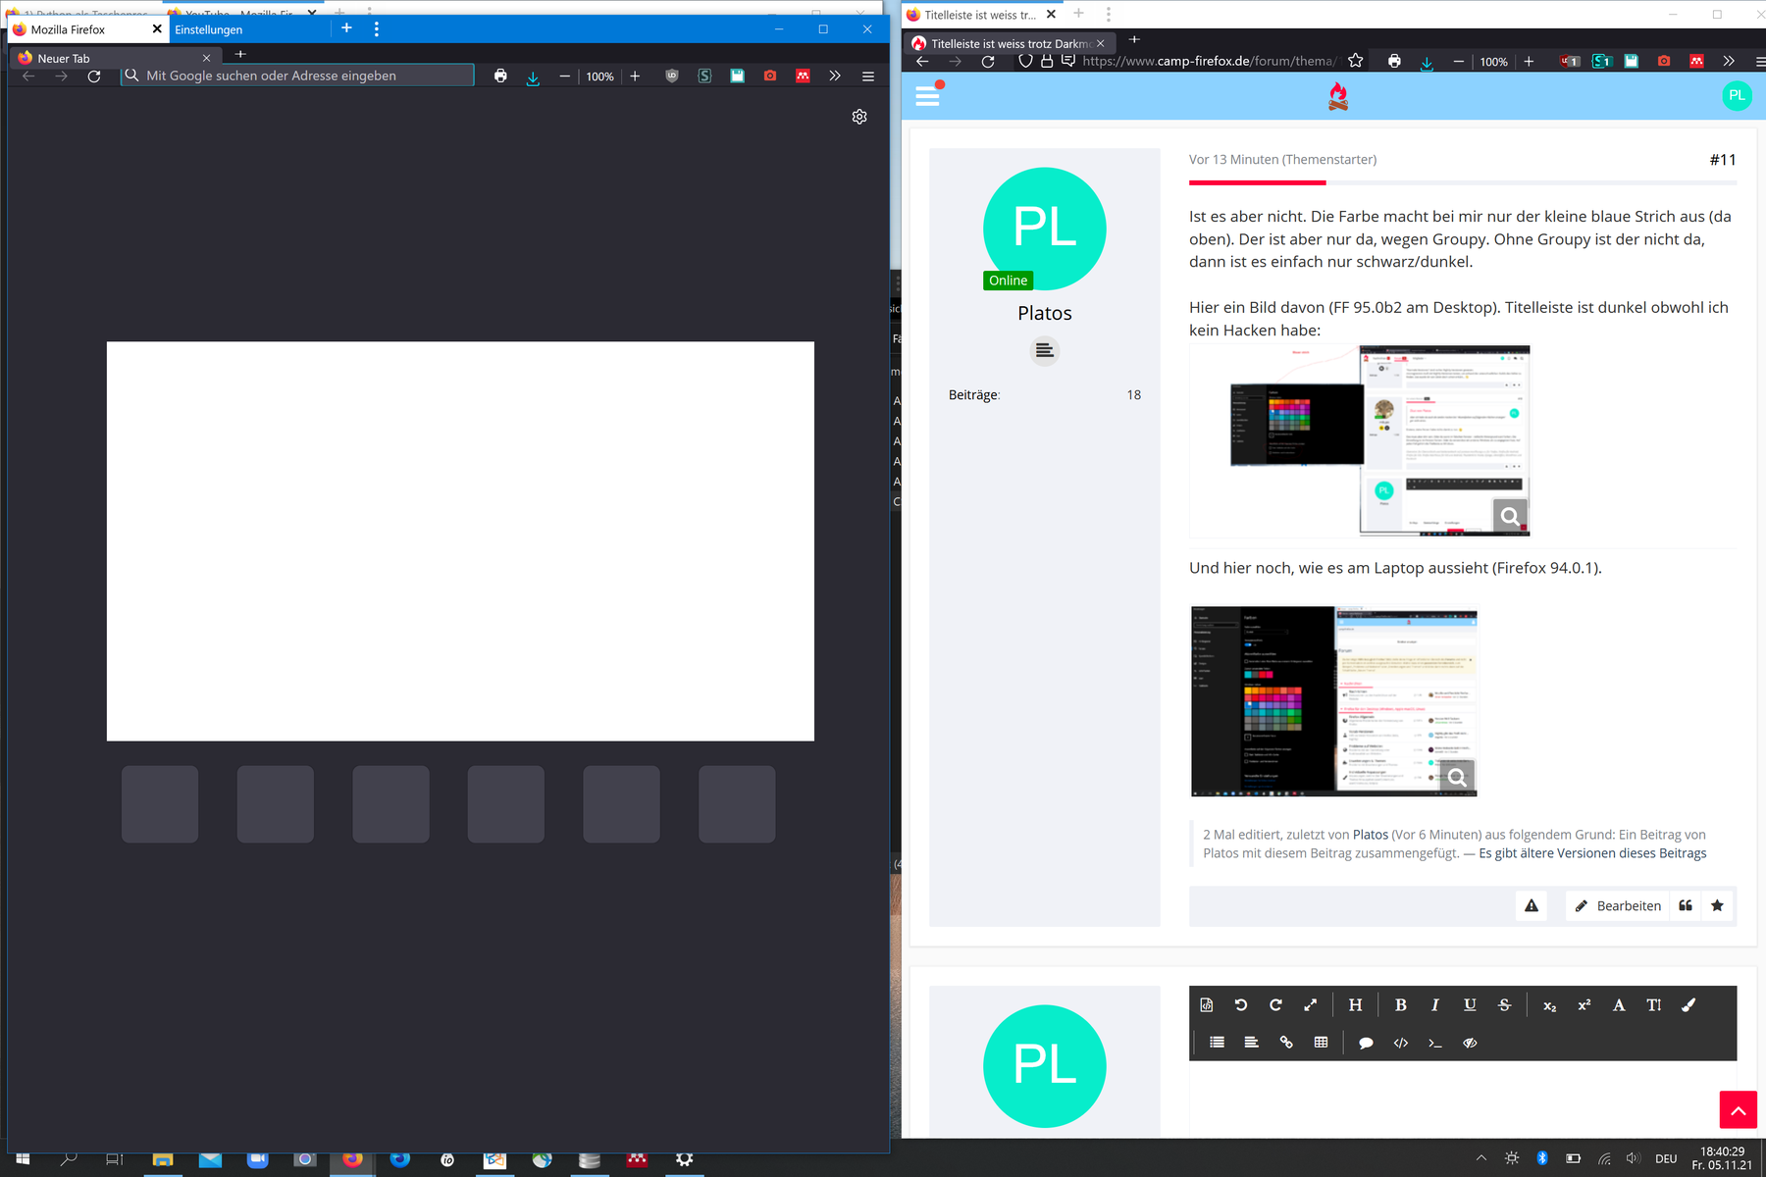Select the Neuer Tab browser tab
Viewport: 1766px width, 1177px height.
tap(114, 58)
